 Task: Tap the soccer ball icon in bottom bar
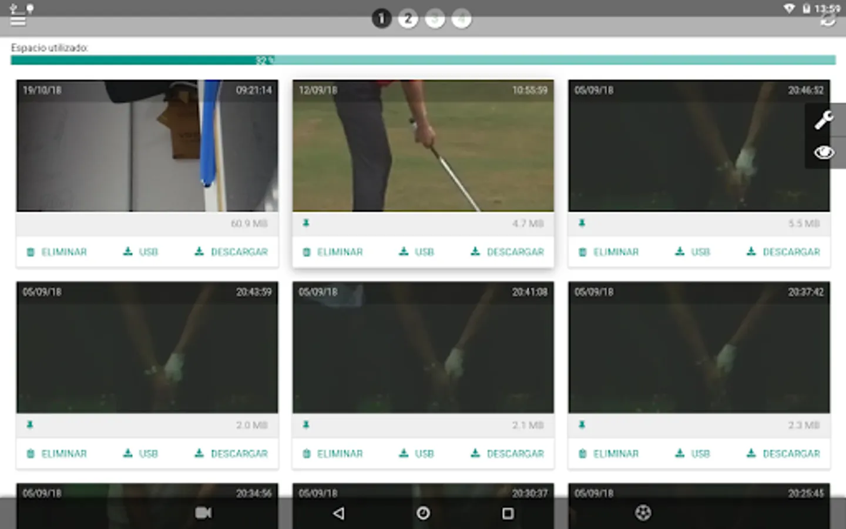click(x=643, y=513)
